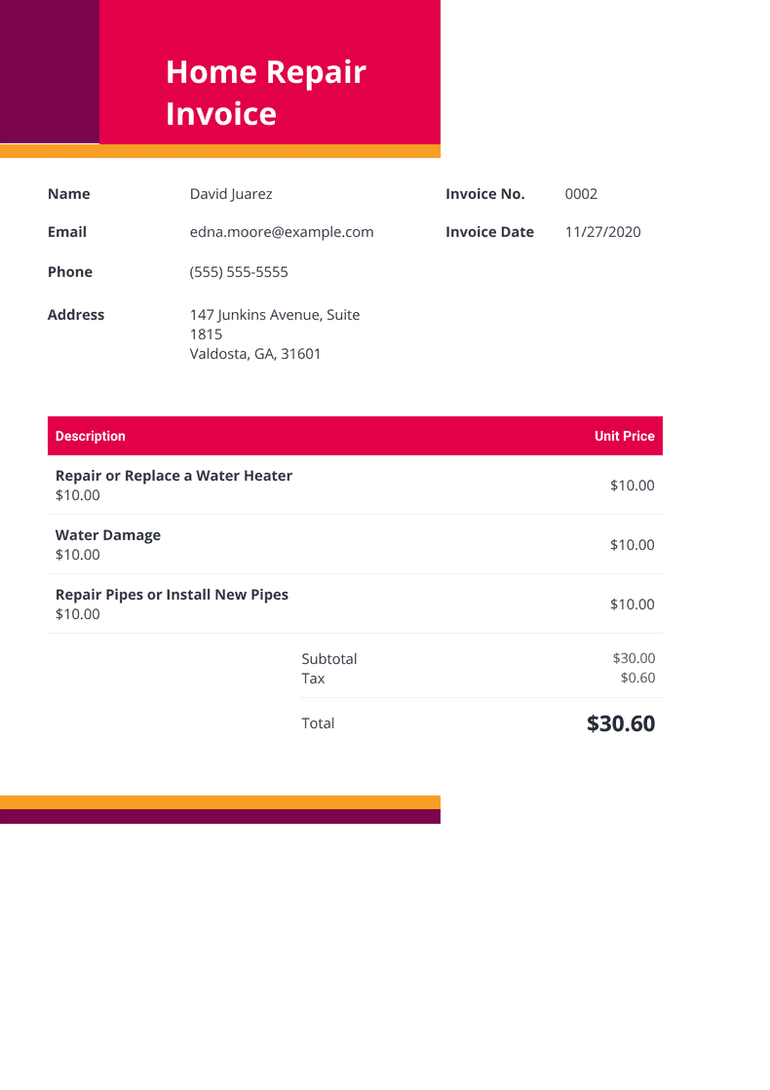Screen dimensions: 770x1090
Task: Click the Unit Price column header
Action: click(624, 436)
